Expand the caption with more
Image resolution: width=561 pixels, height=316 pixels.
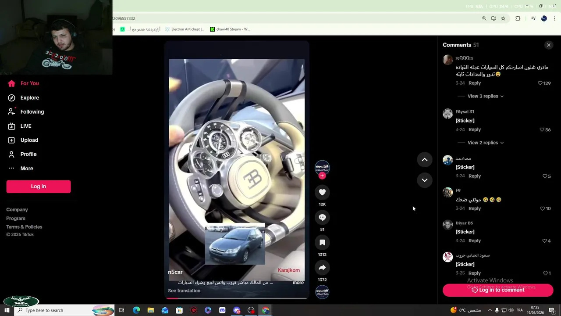298,283
